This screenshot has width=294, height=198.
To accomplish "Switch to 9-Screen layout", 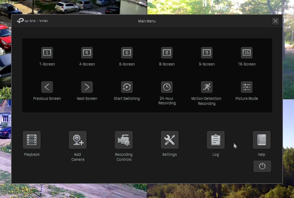I will tap(207, 53).
